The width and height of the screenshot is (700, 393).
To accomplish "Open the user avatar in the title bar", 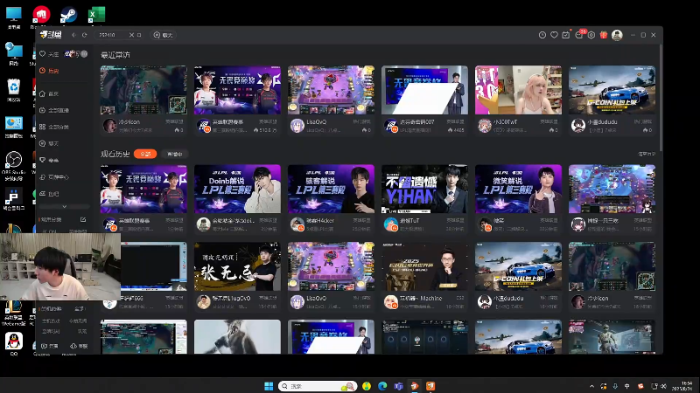I will tap(617, 35).
